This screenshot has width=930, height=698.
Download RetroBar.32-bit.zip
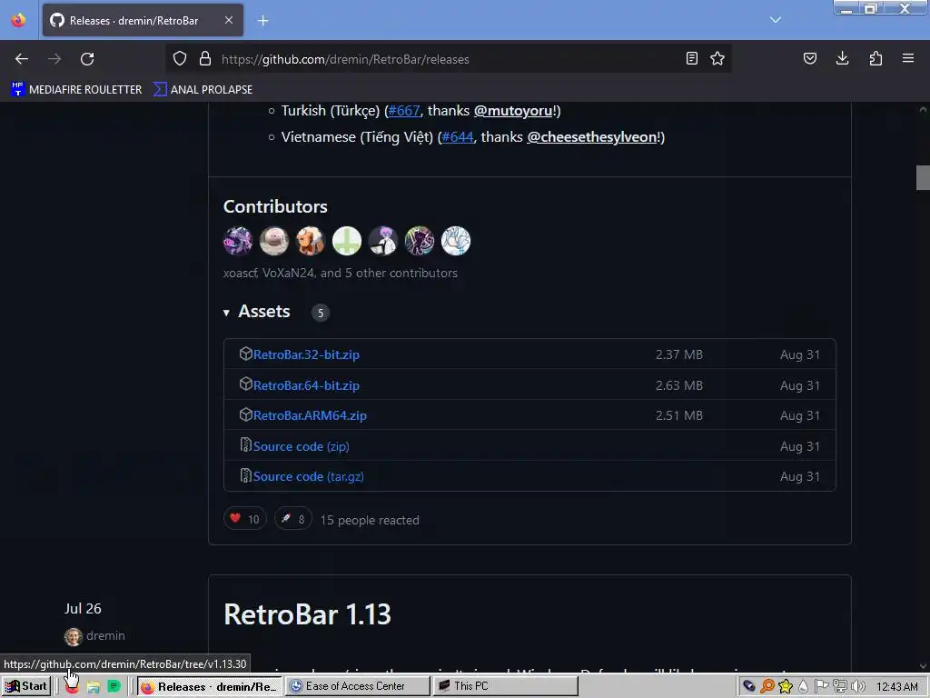click(x=306, y=355)
